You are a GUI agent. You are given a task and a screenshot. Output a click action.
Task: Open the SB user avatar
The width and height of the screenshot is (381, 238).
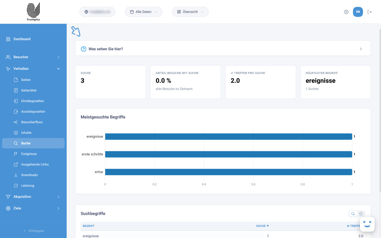(x=358, y=12)
